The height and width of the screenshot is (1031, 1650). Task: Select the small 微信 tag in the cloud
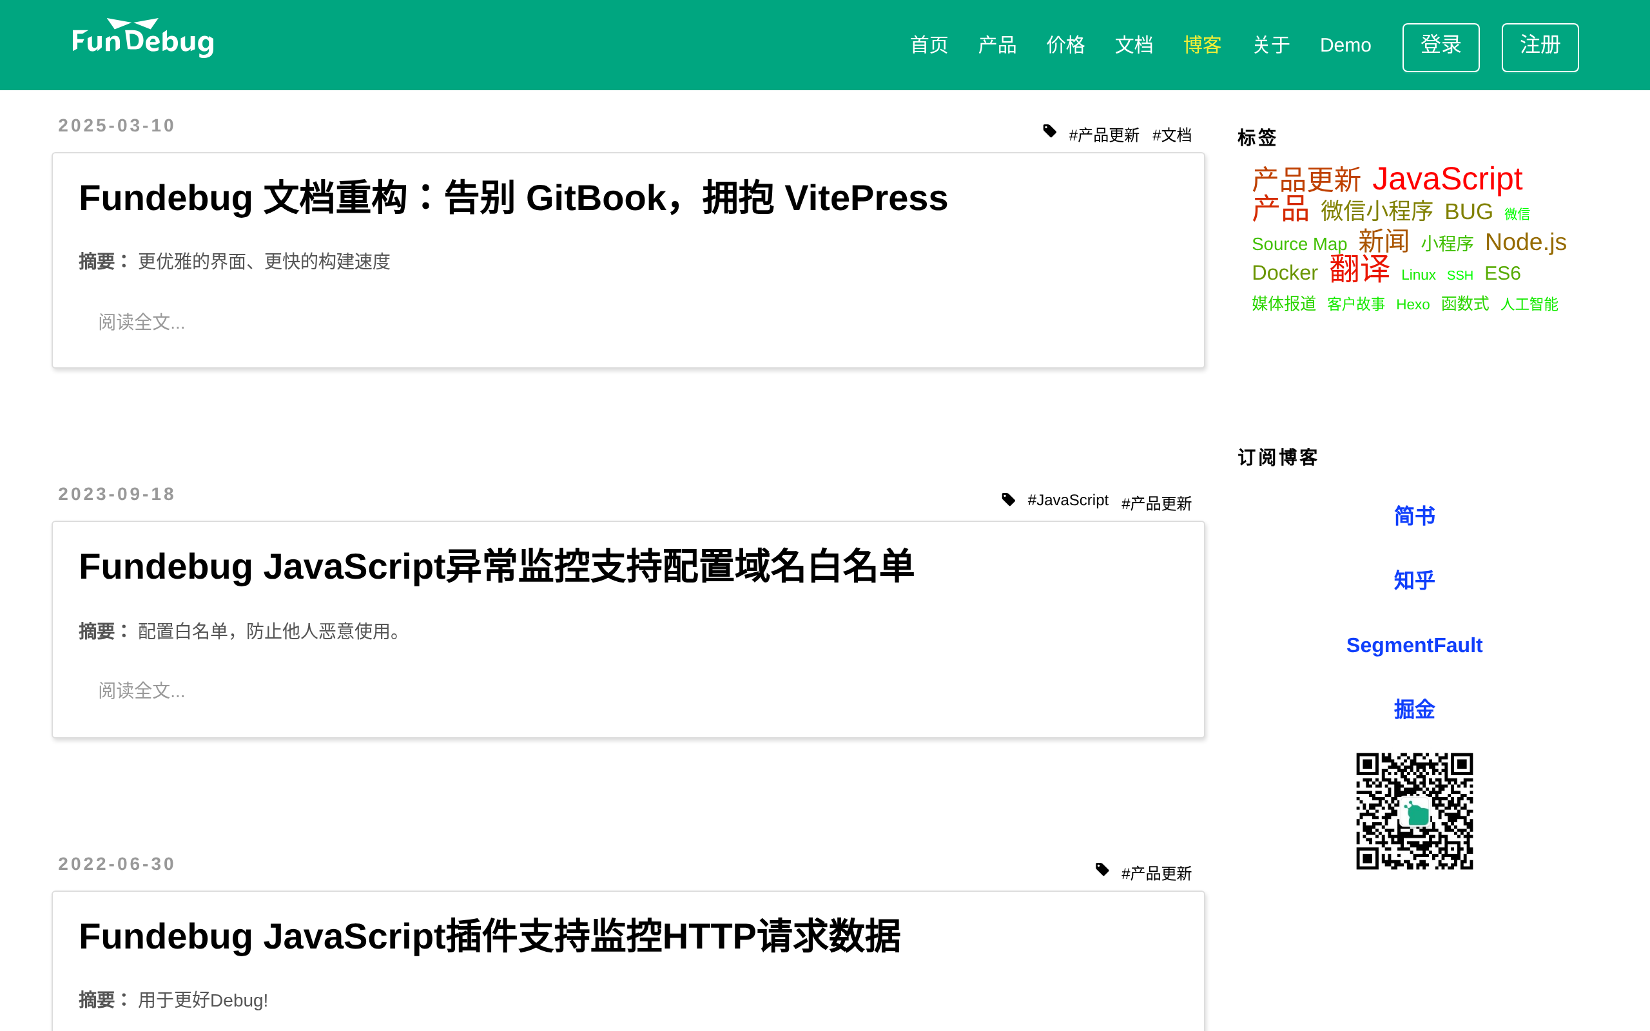(1517, 214)
